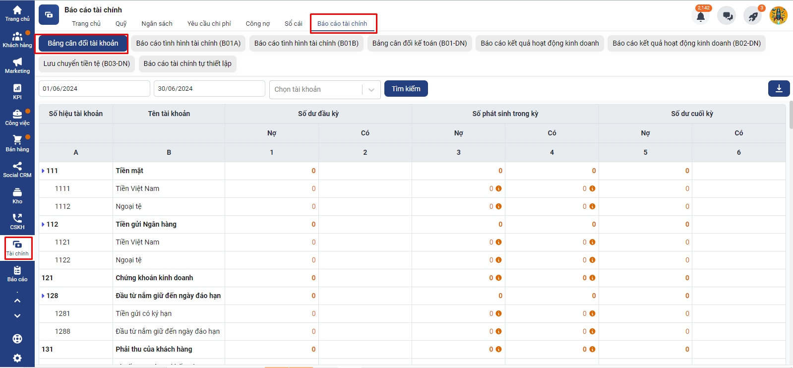Open the KPI sidebar module

click(x=17, y=92)
